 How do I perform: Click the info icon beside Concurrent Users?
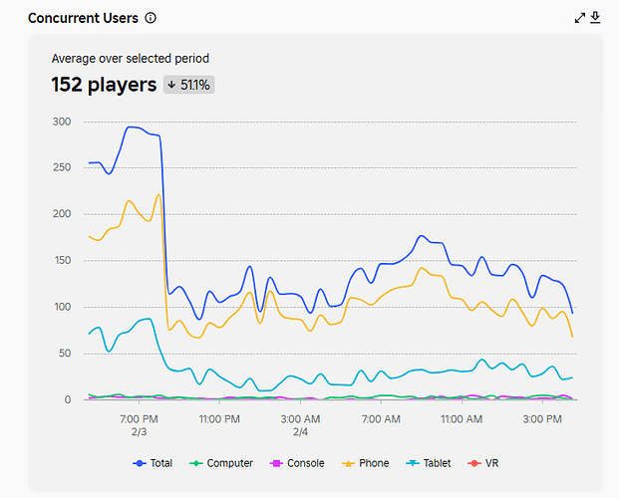151,18
